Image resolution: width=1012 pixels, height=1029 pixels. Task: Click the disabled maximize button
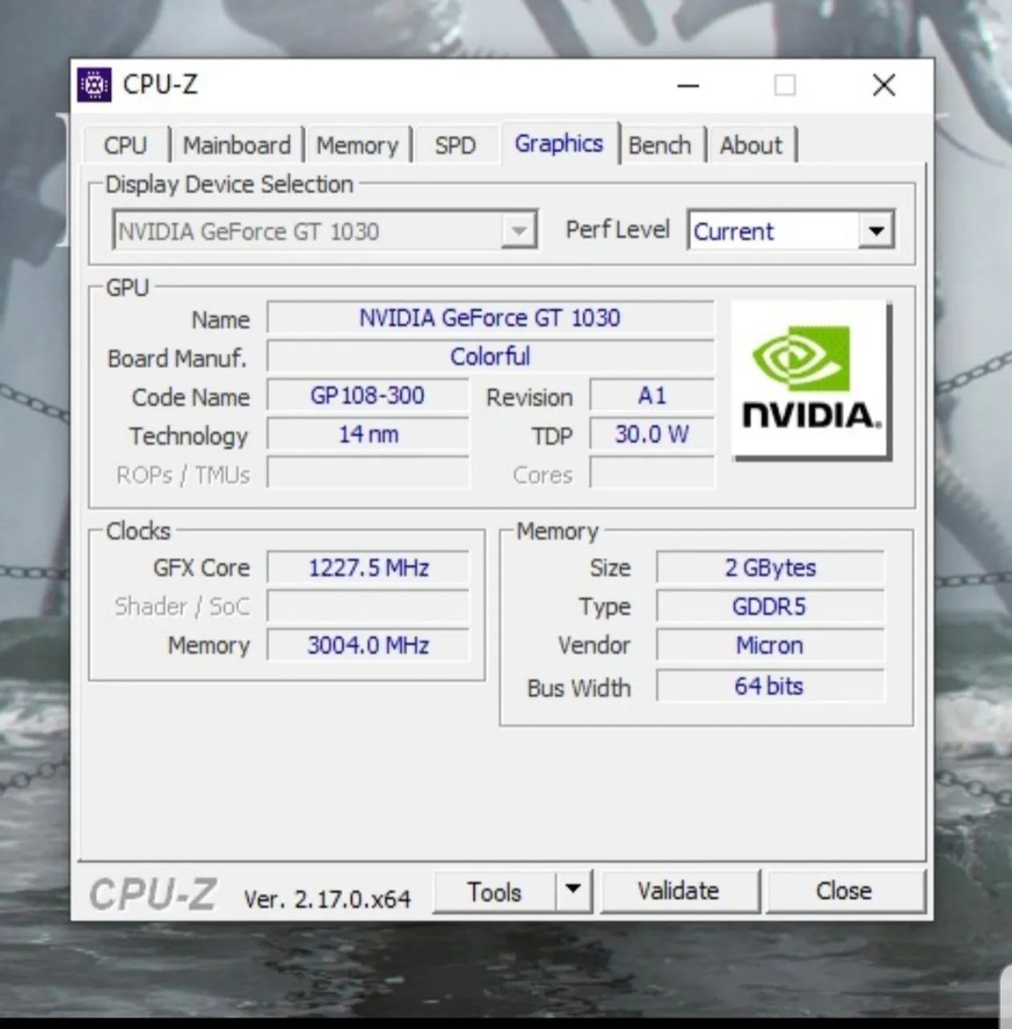click(x=785, y=85)
